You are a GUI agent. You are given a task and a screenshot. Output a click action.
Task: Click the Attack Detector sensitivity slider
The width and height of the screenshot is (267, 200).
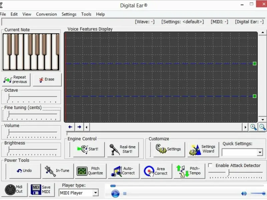point(229,173)
